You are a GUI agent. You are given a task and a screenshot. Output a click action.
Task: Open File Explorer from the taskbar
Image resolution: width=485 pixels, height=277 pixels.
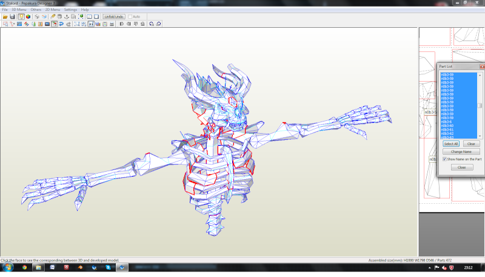tap(38, 267)
